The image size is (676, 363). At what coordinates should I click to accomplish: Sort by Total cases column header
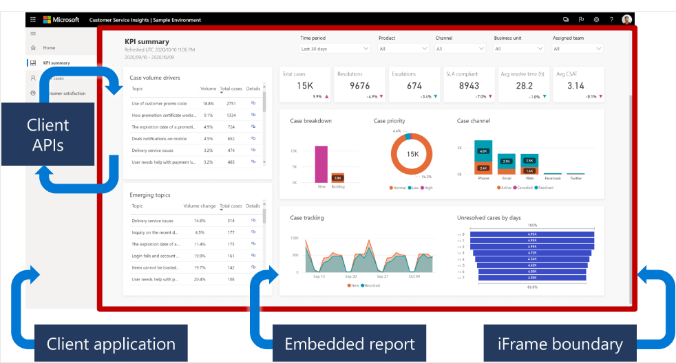tap(230, 89)
